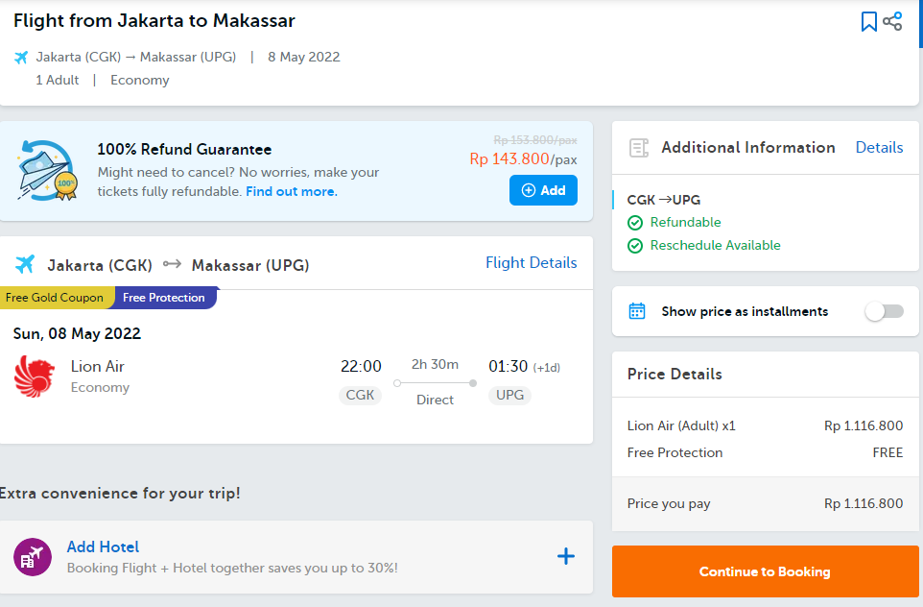Open the Find out more link
Screen dimensions: 923x607
[x=292, y=191]
